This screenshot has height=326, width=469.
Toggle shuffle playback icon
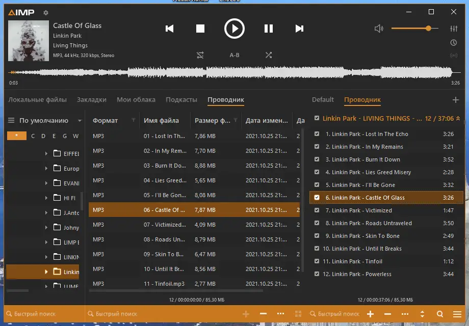[x=269, y=55]
